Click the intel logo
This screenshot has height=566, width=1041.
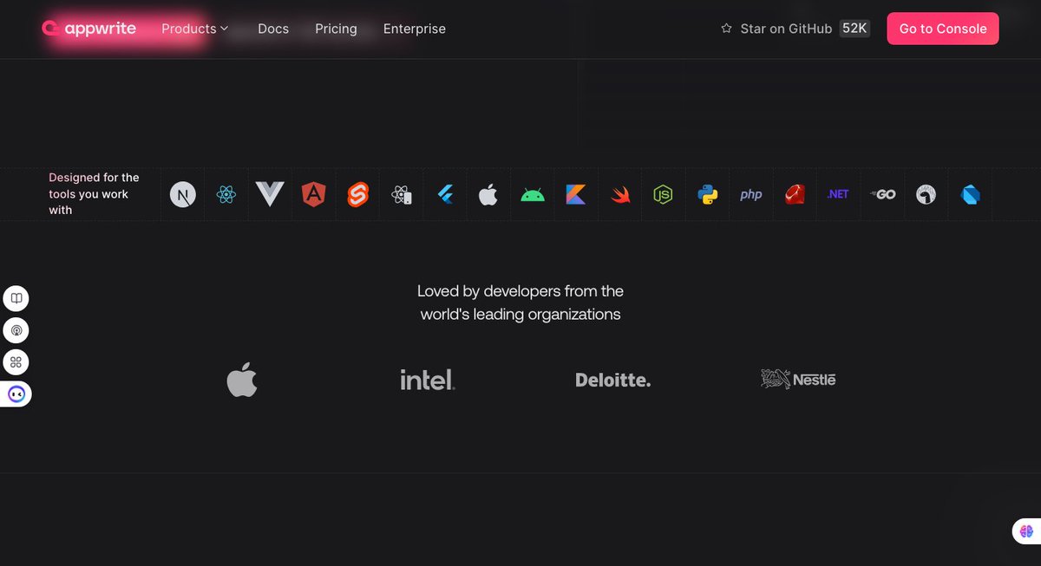point(427,380)
